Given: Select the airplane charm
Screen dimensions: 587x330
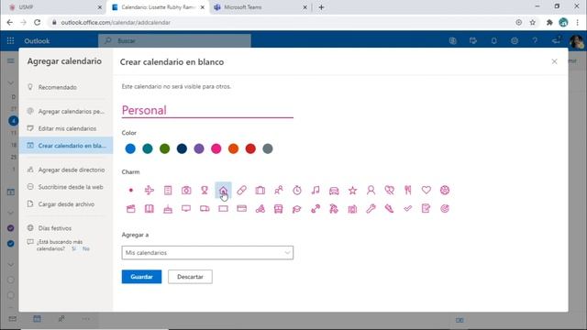Looking at the screenshot, I should 149,190.
